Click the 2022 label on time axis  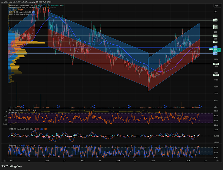pyautogui.click(x=47, y=161)
